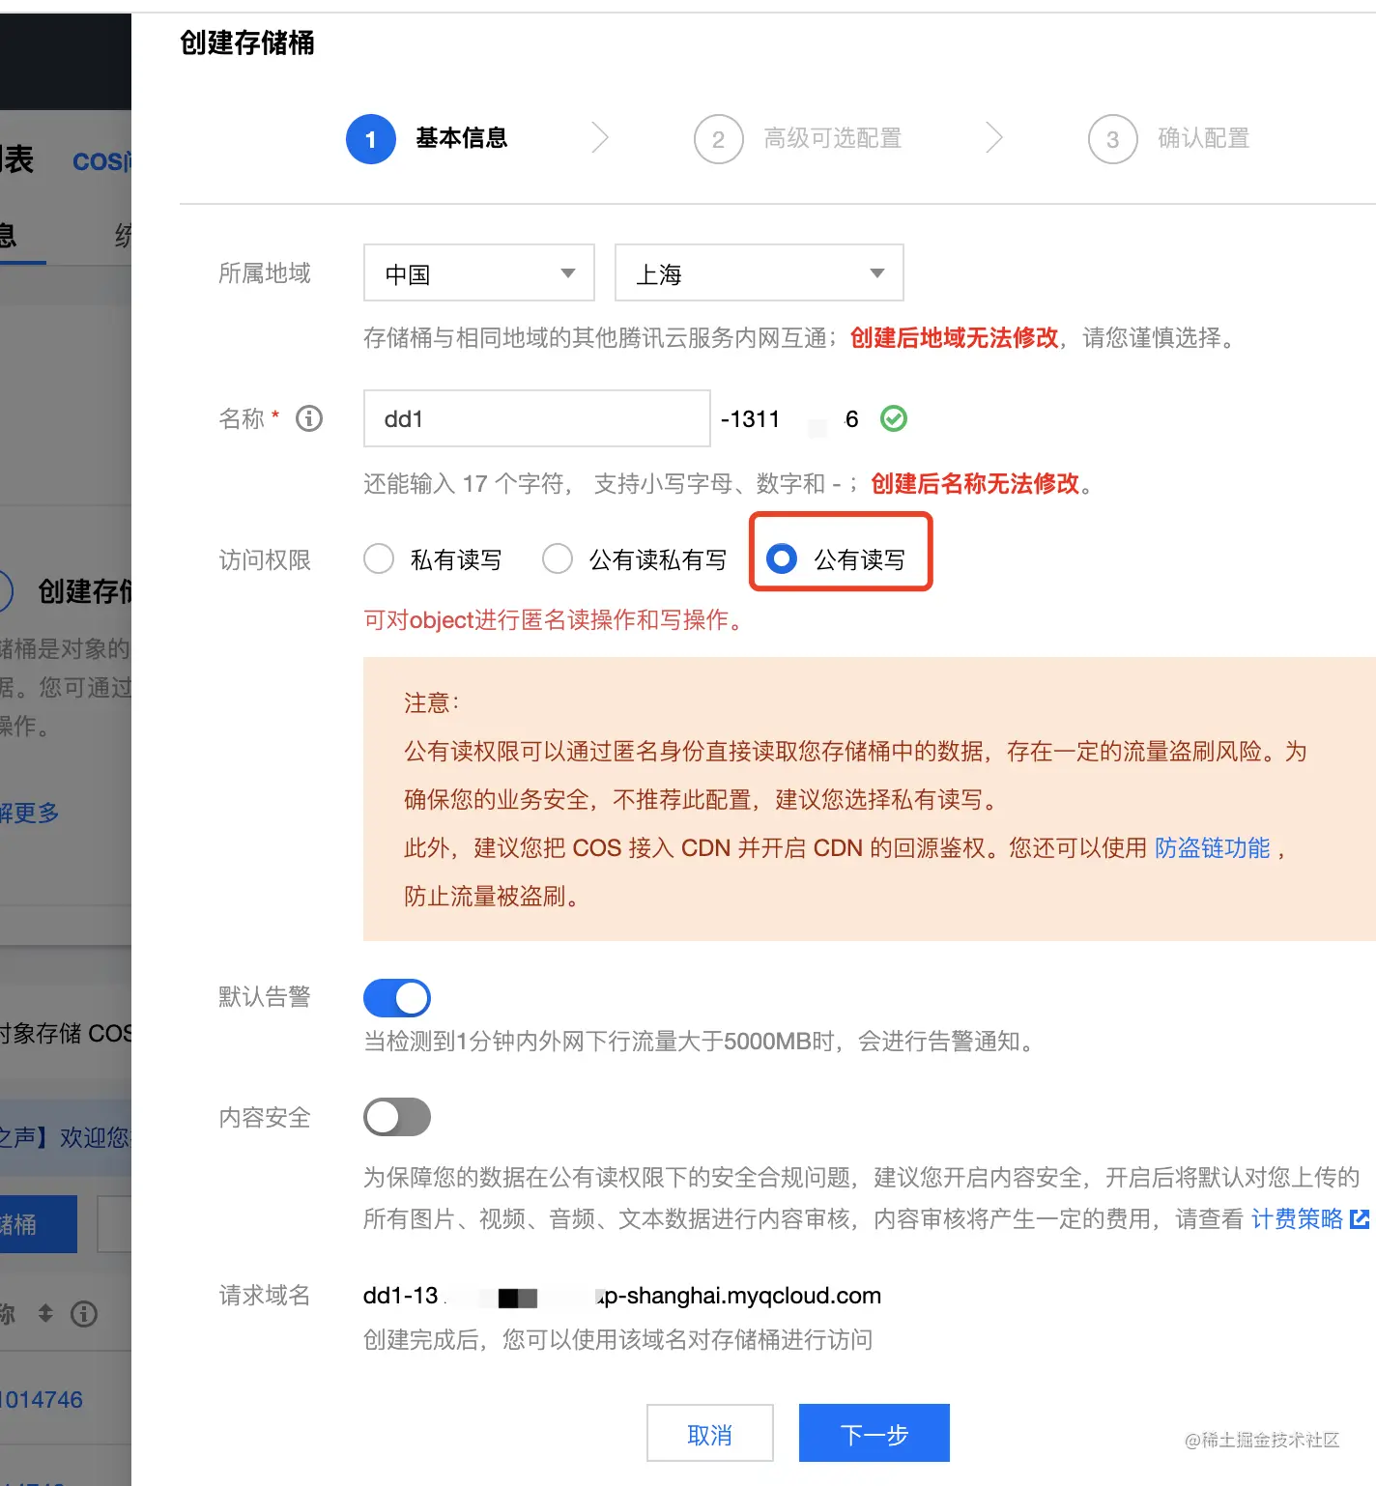
Task: Select 公有读私有写 access permission
Action: pos(558,558)
